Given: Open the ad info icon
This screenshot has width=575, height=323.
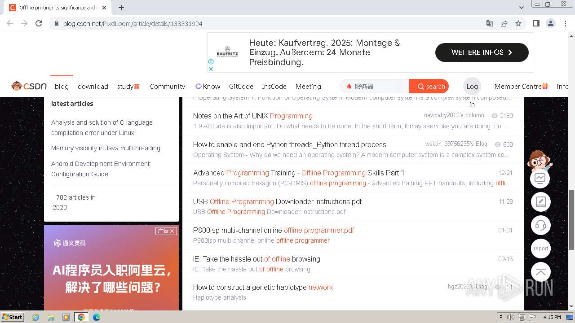Looking at the screenshot, I should [x=211, y=62].
